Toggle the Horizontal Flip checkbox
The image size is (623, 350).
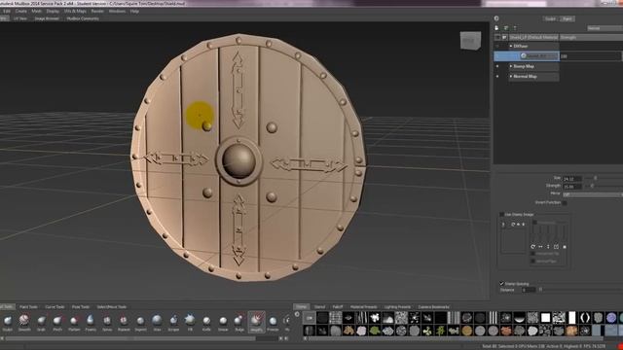click(532, 254)
